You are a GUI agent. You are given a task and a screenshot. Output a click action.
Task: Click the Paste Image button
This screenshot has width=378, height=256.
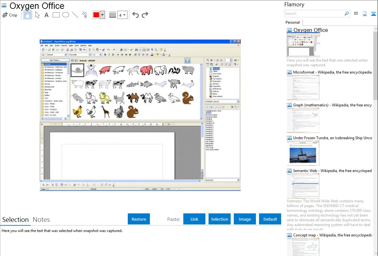[245, 219]
